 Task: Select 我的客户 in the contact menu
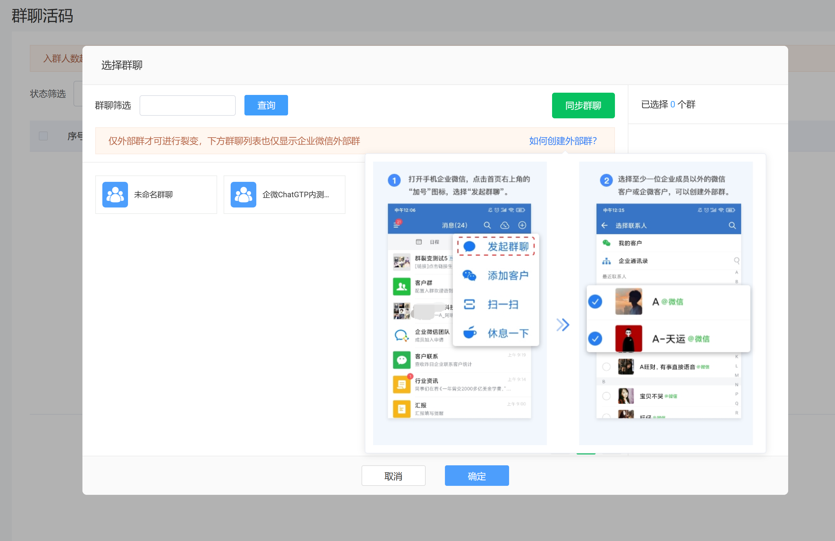point(630,242)
